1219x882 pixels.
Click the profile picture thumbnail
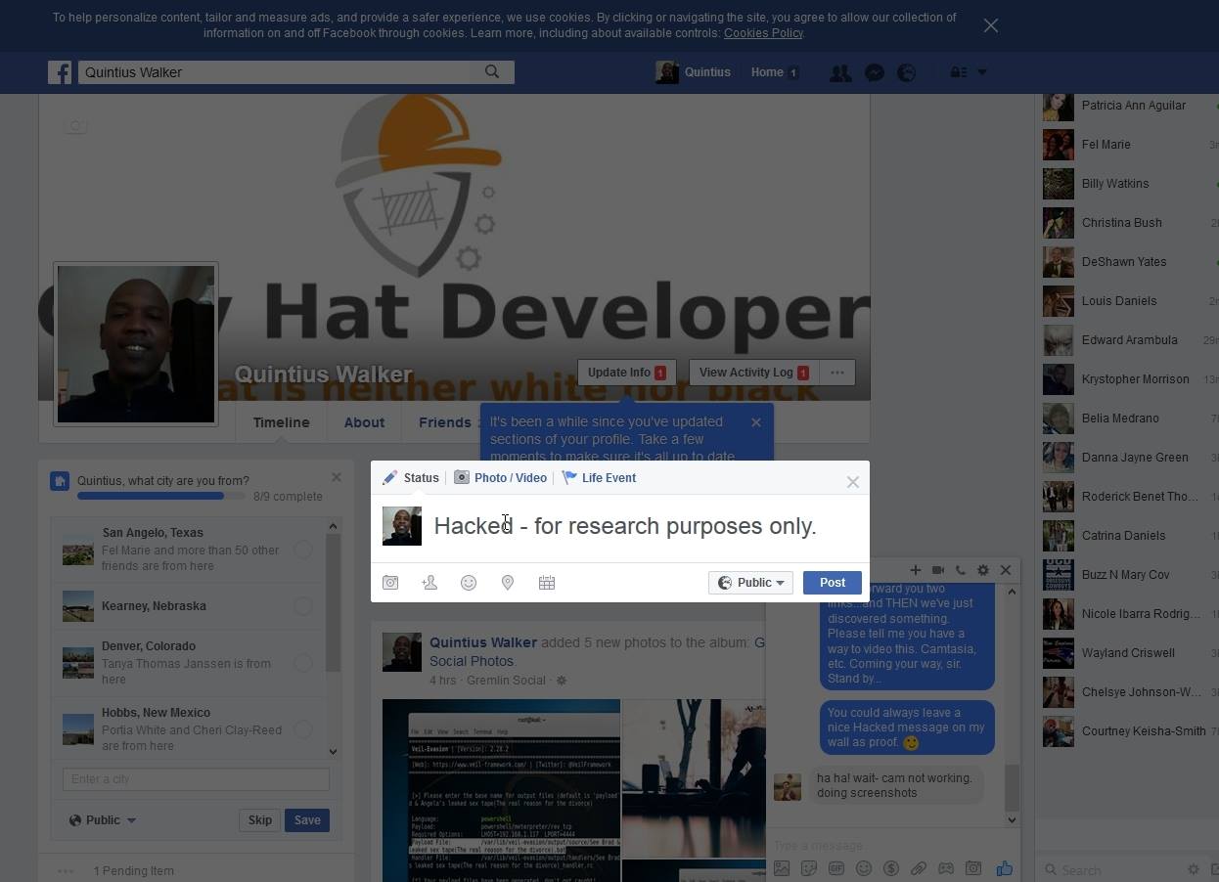point(136,344)
